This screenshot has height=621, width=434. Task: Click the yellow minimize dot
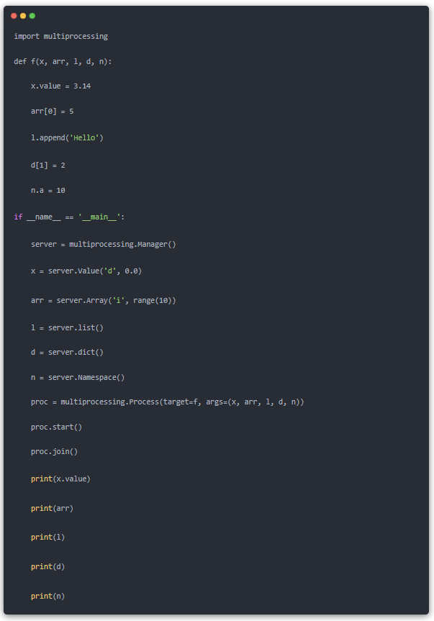(x=23, y=15)
